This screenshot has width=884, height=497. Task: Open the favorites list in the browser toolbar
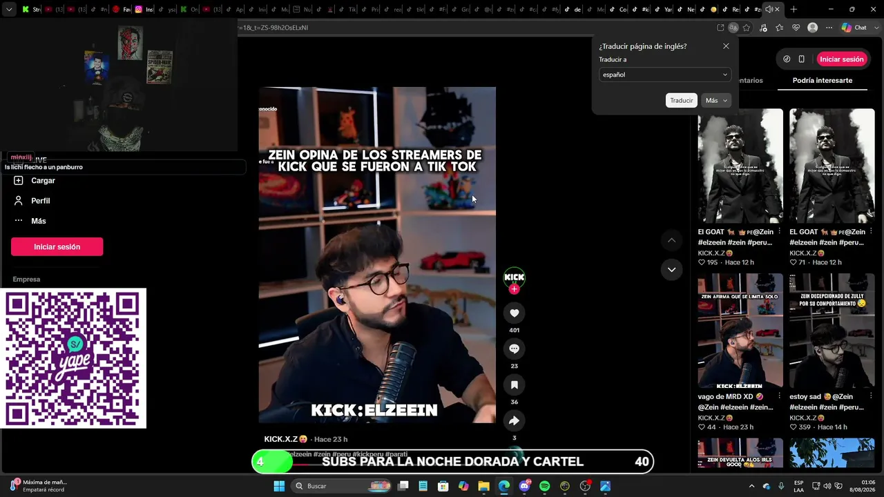(x=780, y=28)
